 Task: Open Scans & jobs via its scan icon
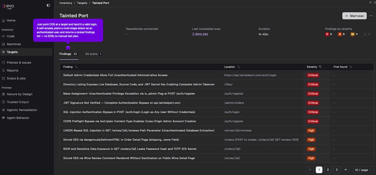3,78
